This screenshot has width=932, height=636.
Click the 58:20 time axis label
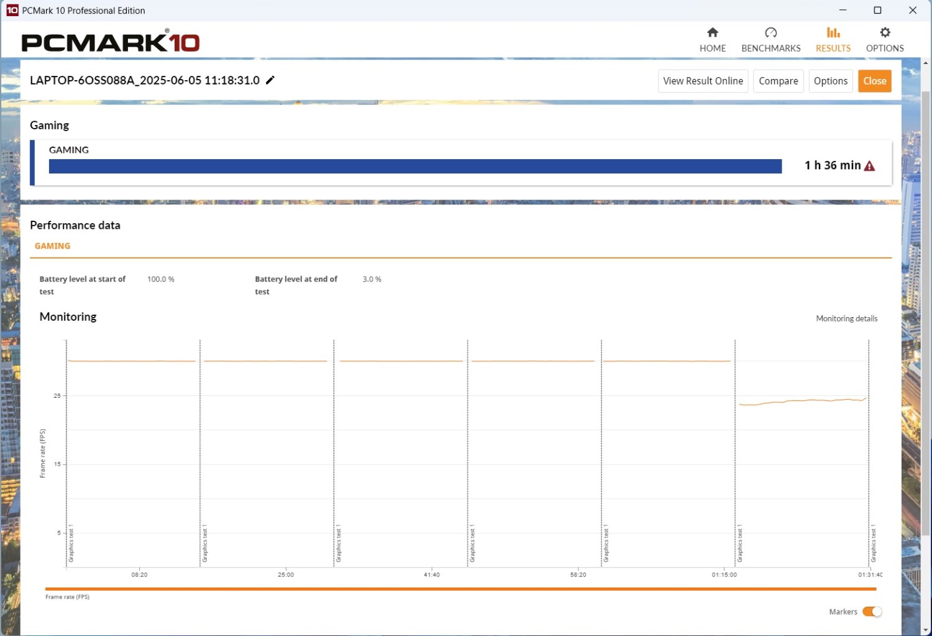pos(578,574)
